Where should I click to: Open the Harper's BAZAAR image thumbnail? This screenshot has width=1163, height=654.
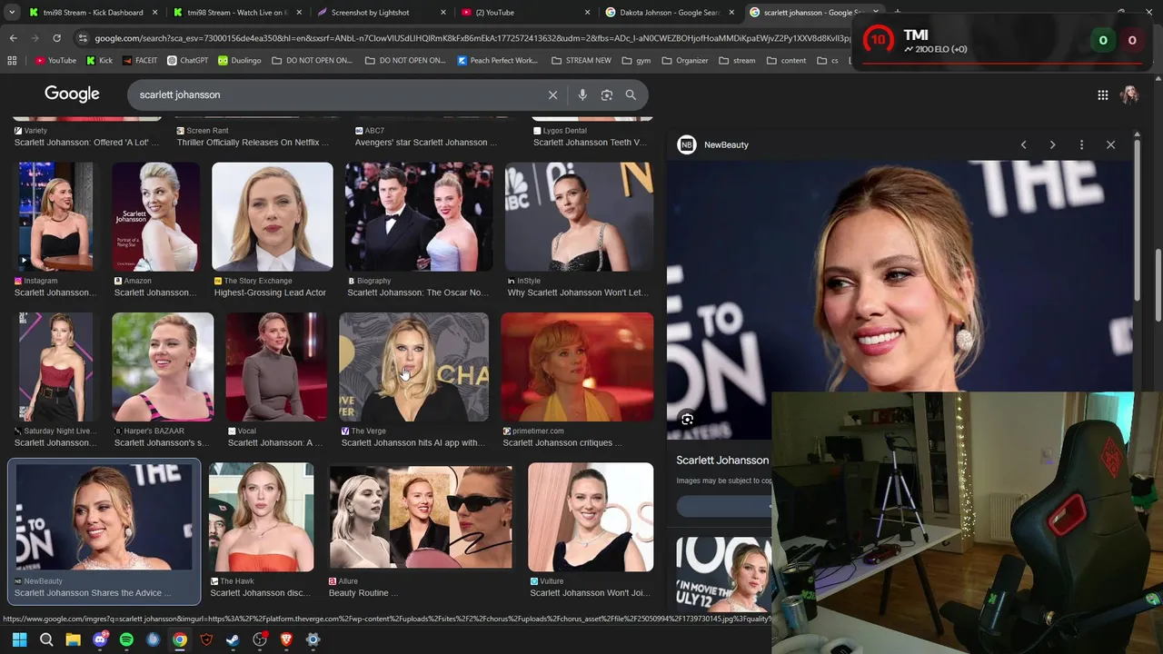coord(163,367)
